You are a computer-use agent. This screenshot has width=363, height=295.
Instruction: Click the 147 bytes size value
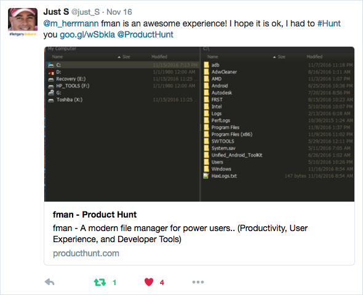(x=295, y=176)
